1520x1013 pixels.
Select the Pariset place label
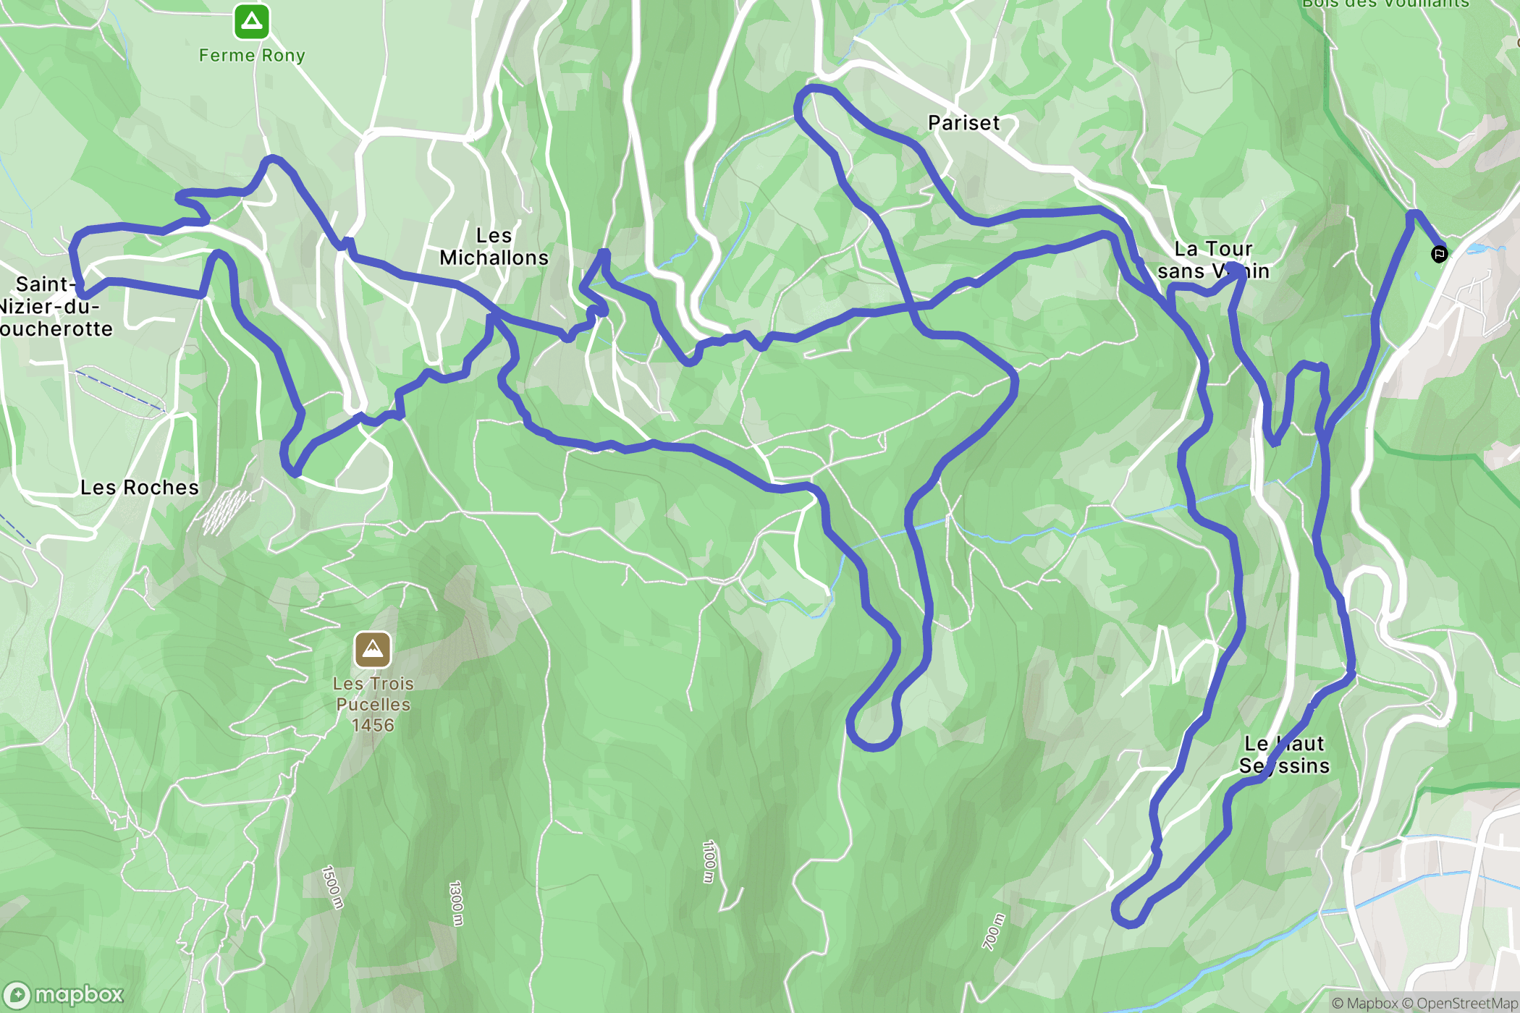963,123
